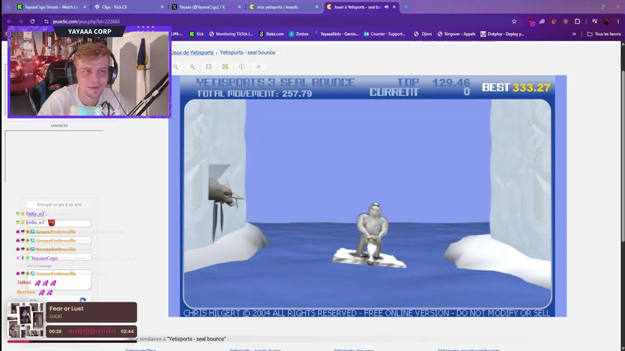This screenshot has width=625, height=351.
Task: Click the 7ellmi chat username
Action: [24, 283]
